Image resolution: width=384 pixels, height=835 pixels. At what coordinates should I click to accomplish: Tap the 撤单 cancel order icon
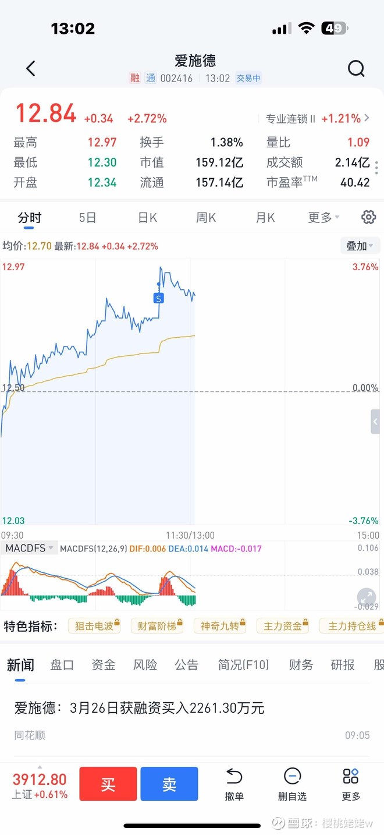point(234,784)
